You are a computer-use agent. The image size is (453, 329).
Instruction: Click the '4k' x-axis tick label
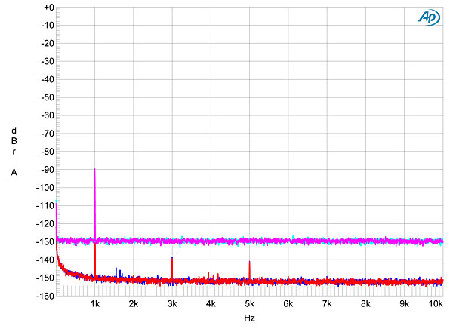click(x=211, y=304)
